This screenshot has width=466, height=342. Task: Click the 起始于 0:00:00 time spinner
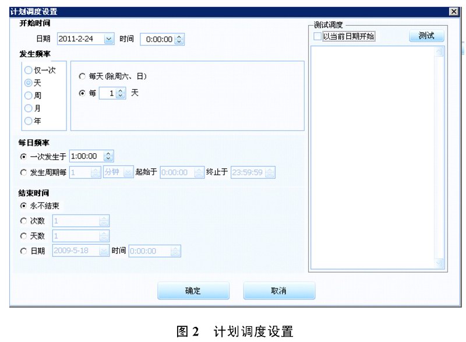[199, 172]
